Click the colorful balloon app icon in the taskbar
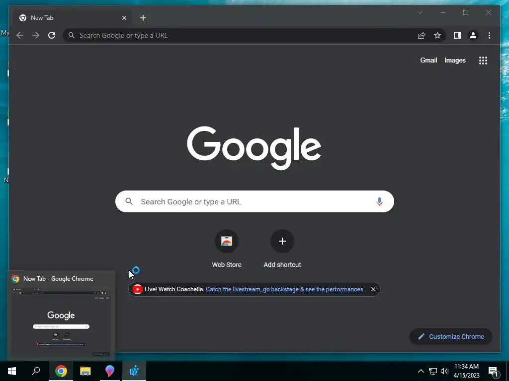Viewport: 509px width, 381px height. click(x=110, y=371)
